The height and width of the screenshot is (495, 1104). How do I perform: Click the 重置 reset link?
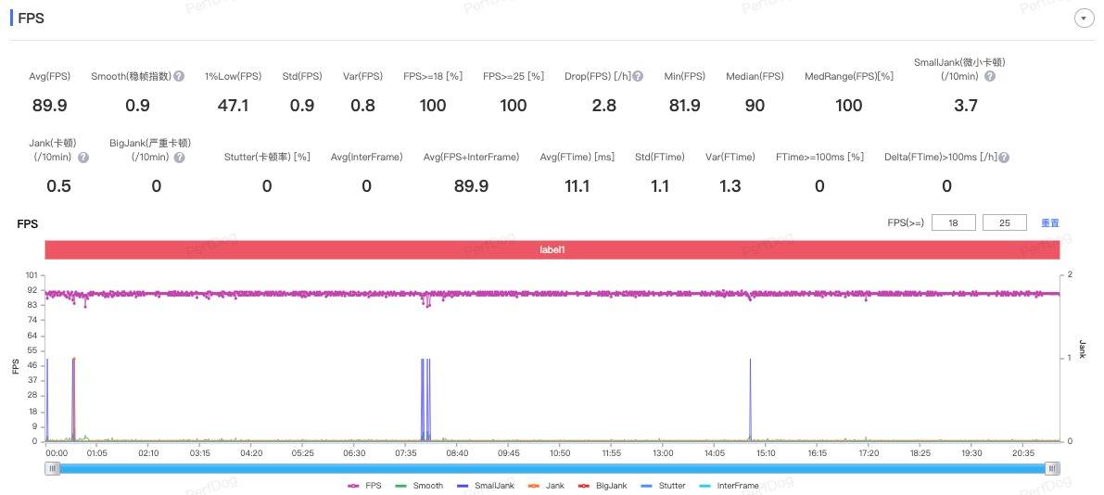[x=1049, y=223]
